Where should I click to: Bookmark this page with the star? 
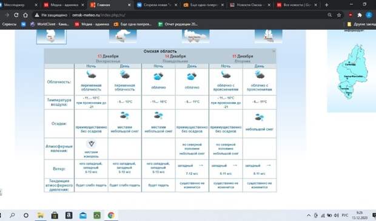coord(339,15)
